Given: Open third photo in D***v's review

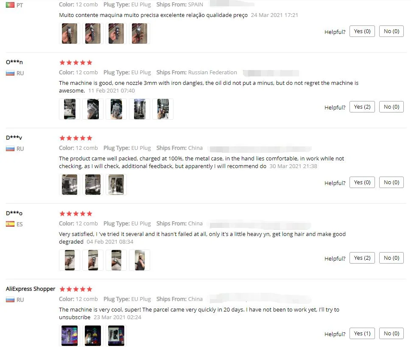Looking at the screenshot, I should [x=116, y=185].
